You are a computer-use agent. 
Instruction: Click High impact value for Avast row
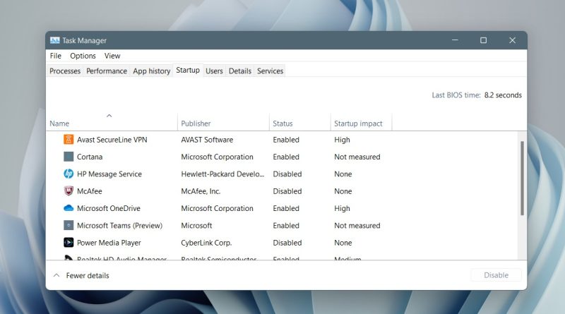pyautogui.click(x=342, y=140)
